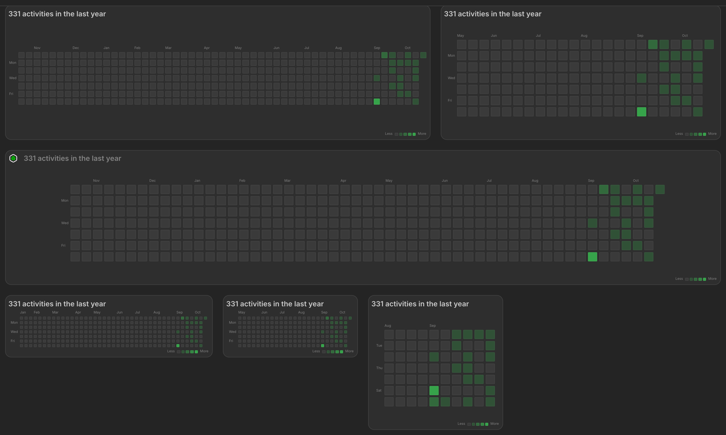Click the brightest green September cell beside the cube logo calendar
Screen dimensions: 726x435
pos(592,257)
